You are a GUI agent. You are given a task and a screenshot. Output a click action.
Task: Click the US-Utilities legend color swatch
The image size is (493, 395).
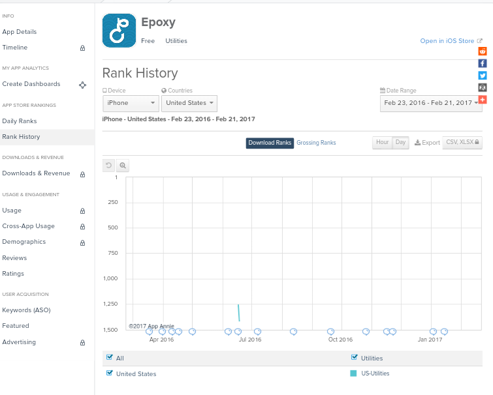tap(353, 373)
